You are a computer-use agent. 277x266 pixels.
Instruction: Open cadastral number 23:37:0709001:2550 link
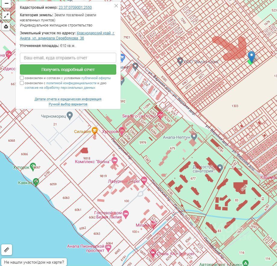click(75, 8)
